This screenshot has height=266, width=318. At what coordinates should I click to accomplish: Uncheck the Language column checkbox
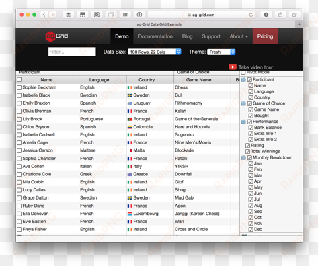(251, 92)
